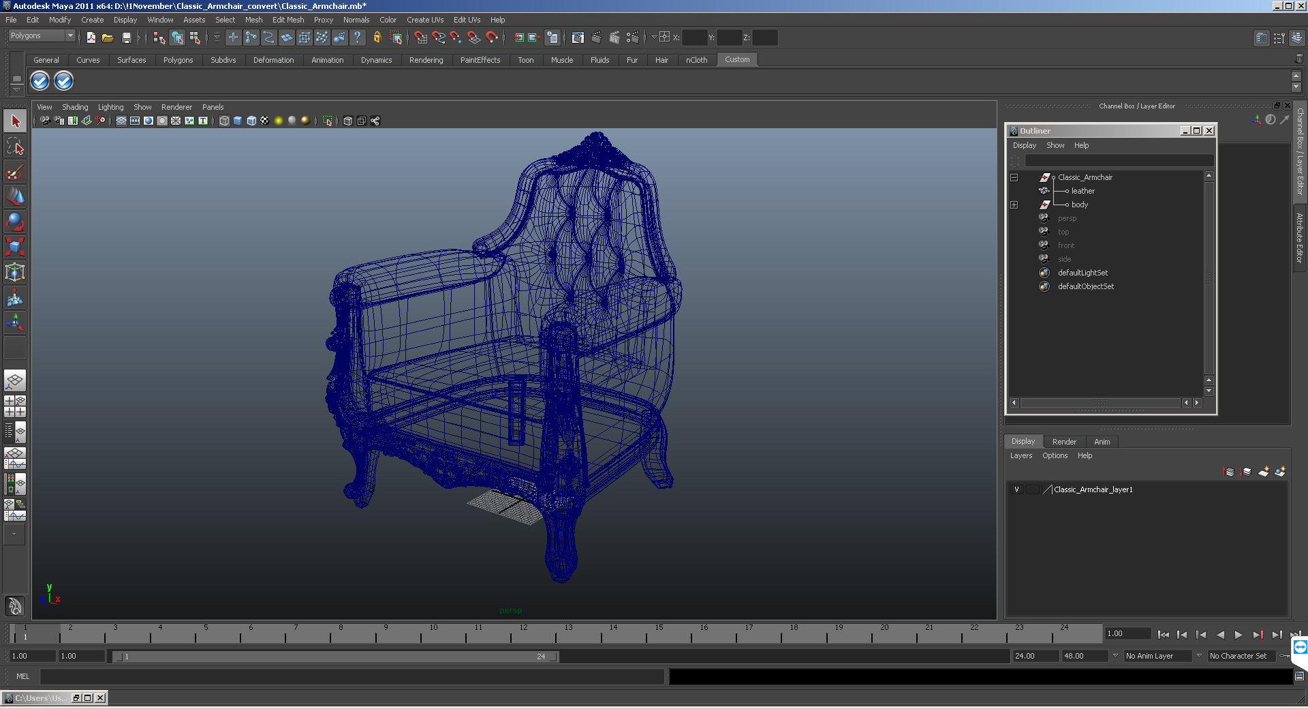
Task: Select the Show Manipulator tool
Action: (x=15, y=322)
